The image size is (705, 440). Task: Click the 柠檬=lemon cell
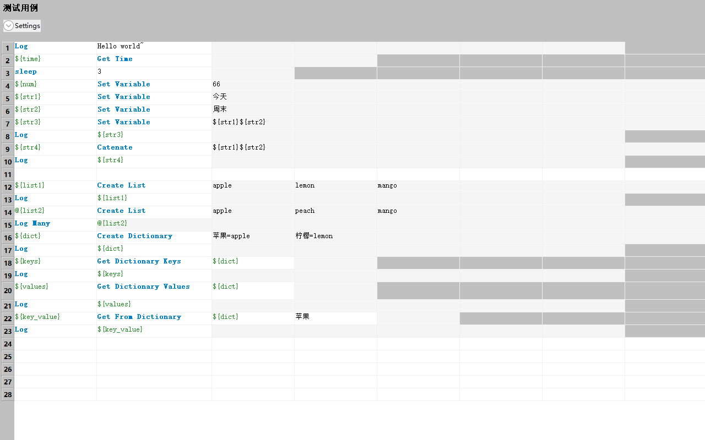pos(335,238)
